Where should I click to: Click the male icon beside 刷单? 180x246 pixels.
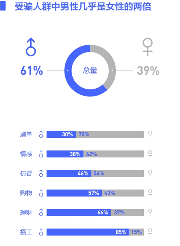pyautogui.click(x=41, y=134)
